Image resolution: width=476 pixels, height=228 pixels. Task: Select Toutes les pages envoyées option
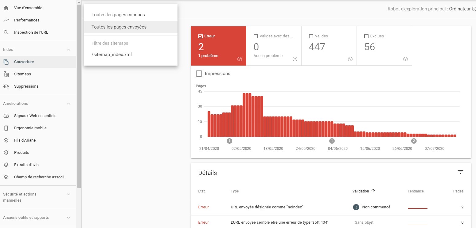click(x=119, y=27)
